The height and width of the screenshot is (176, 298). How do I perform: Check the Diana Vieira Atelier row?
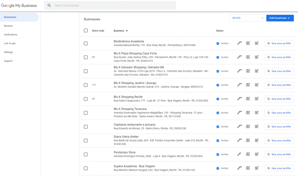coord(86,141)
